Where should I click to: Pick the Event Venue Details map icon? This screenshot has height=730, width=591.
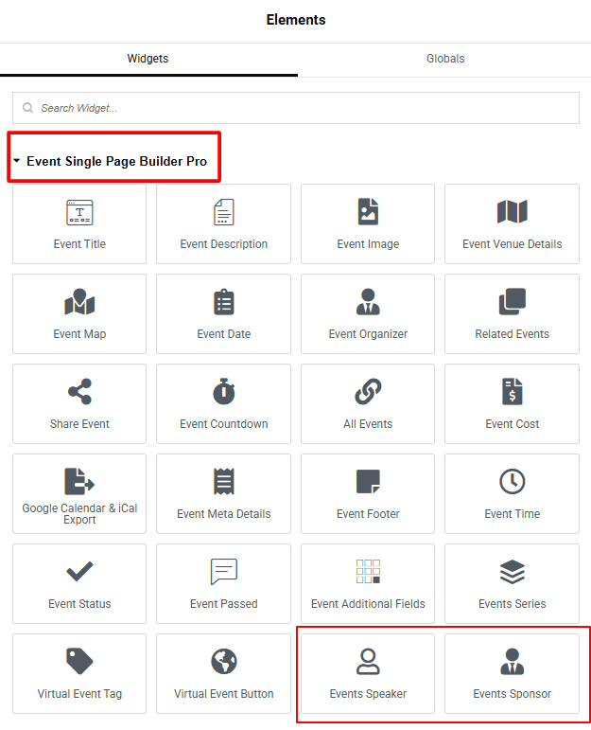point(512,212)
